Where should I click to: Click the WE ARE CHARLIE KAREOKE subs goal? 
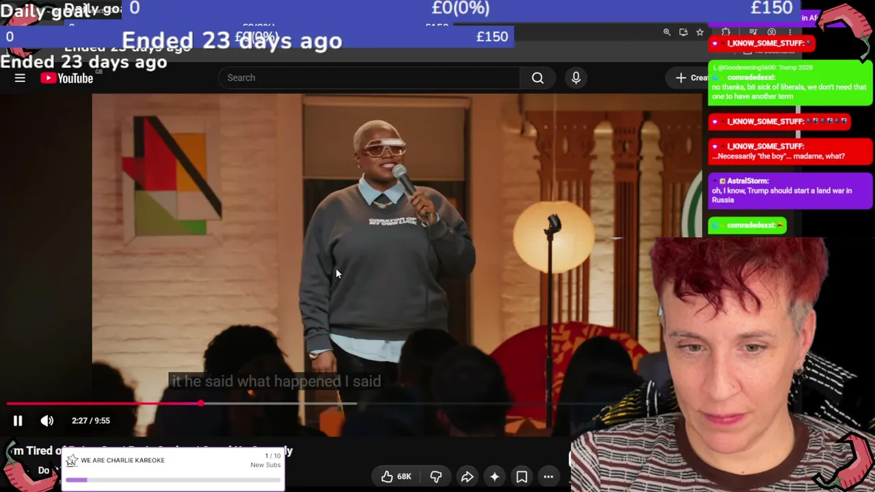[174, 469]
